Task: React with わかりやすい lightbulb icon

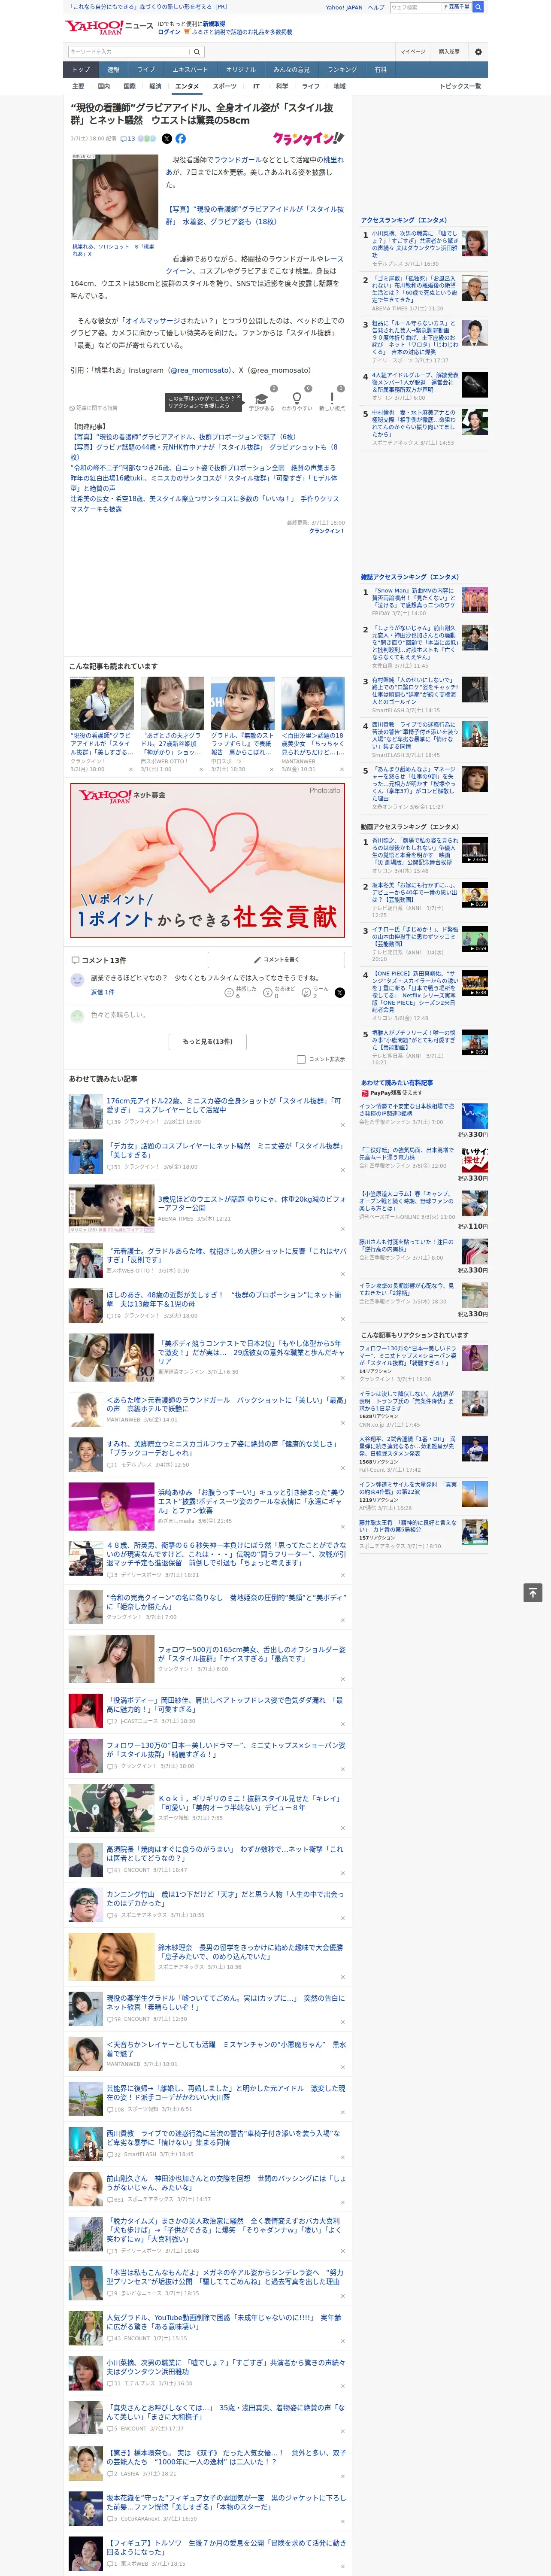Action: click(296, 398)
